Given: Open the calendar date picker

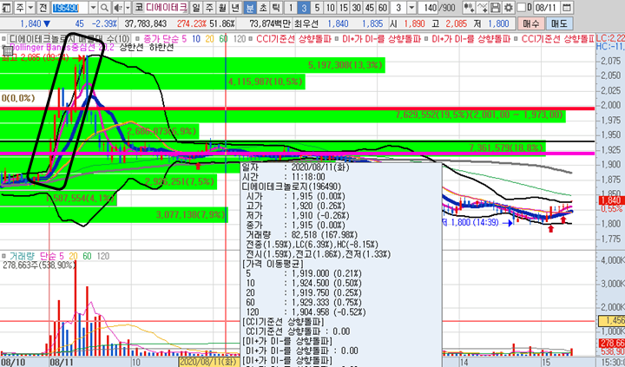Looking at the screenshot, I should coord(567,7).
